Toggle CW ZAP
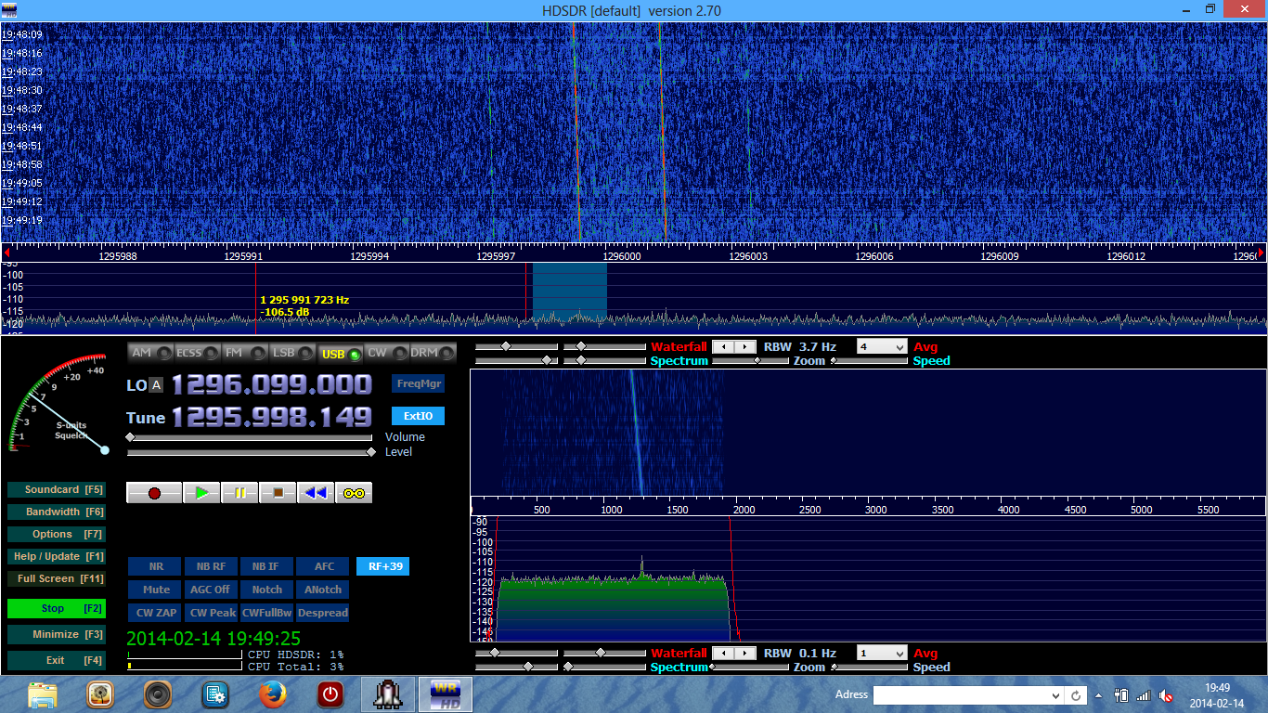1268x713 pixels. (155, 613)
